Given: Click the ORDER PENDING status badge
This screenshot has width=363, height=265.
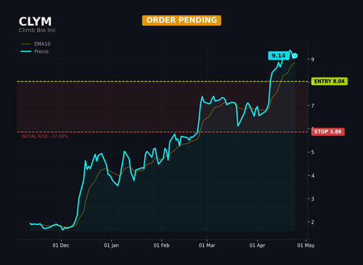Looking at the screenshot, I should 181,20.
